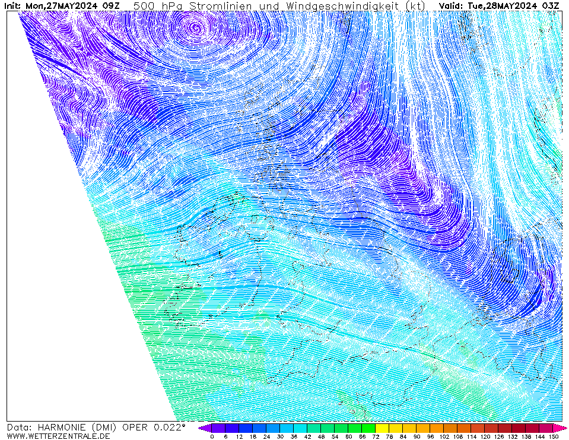
Task: Click the center of the streamline vortex spiral
Action: point(195,27)
